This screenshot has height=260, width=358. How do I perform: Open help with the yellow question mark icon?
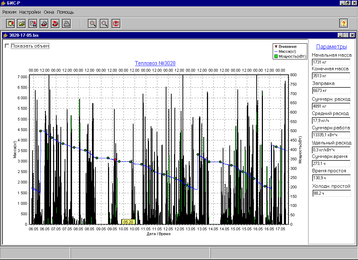344,23
